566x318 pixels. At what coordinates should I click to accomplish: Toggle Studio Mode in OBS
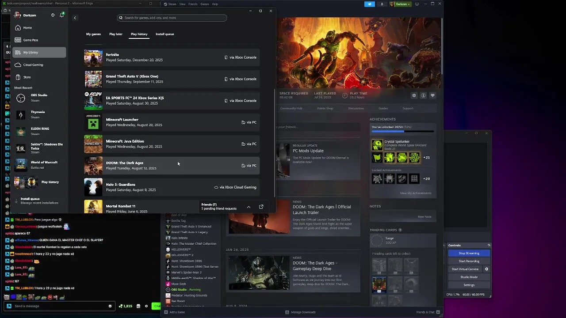point(469,277)
